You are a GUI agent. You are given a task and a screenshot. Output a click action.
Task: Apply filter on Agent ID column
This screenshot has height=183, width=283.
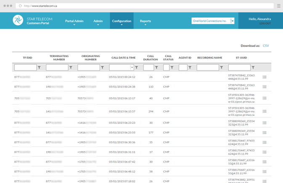coord(190,68)
